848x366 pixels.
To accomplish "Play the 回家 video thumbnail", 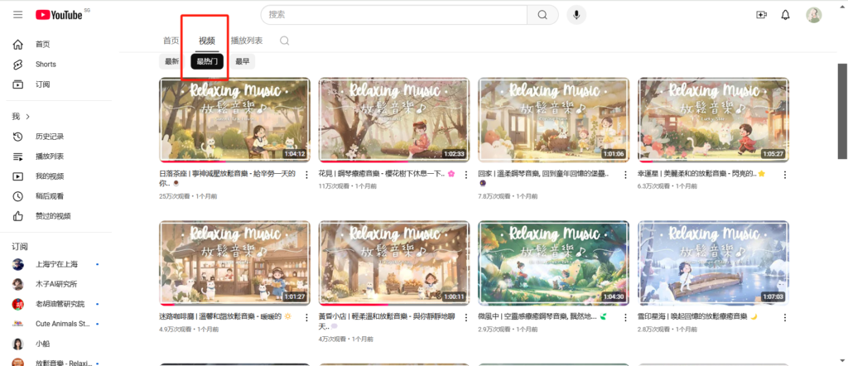I will (x=554, y=119).
